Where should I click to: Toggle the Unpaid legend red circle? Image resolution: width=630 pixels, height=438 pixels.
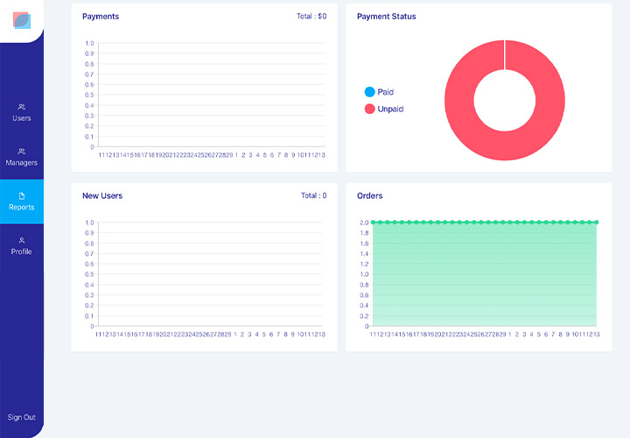369,109
